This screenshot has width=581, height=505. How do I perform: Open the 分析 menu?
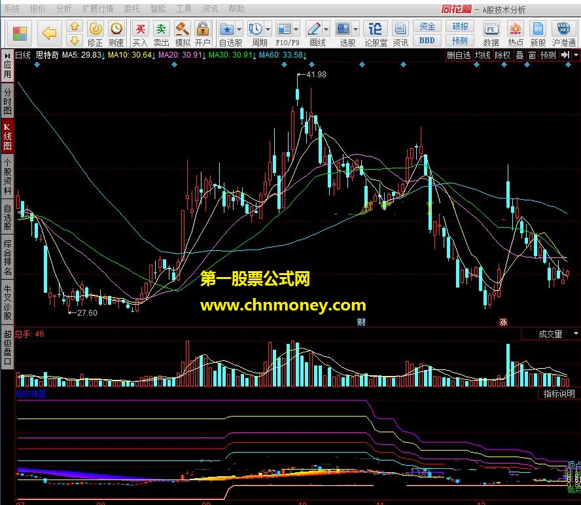[63, 9]
